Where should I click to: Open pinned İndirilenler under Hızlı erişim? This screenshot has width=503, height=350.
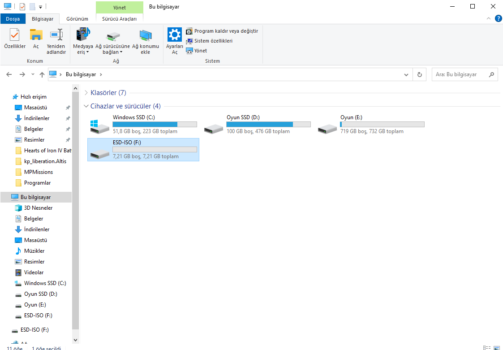click(x=37, y=118)
